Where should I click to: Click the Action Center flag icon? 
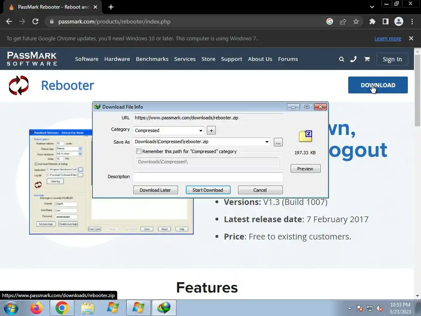point(360,309)
